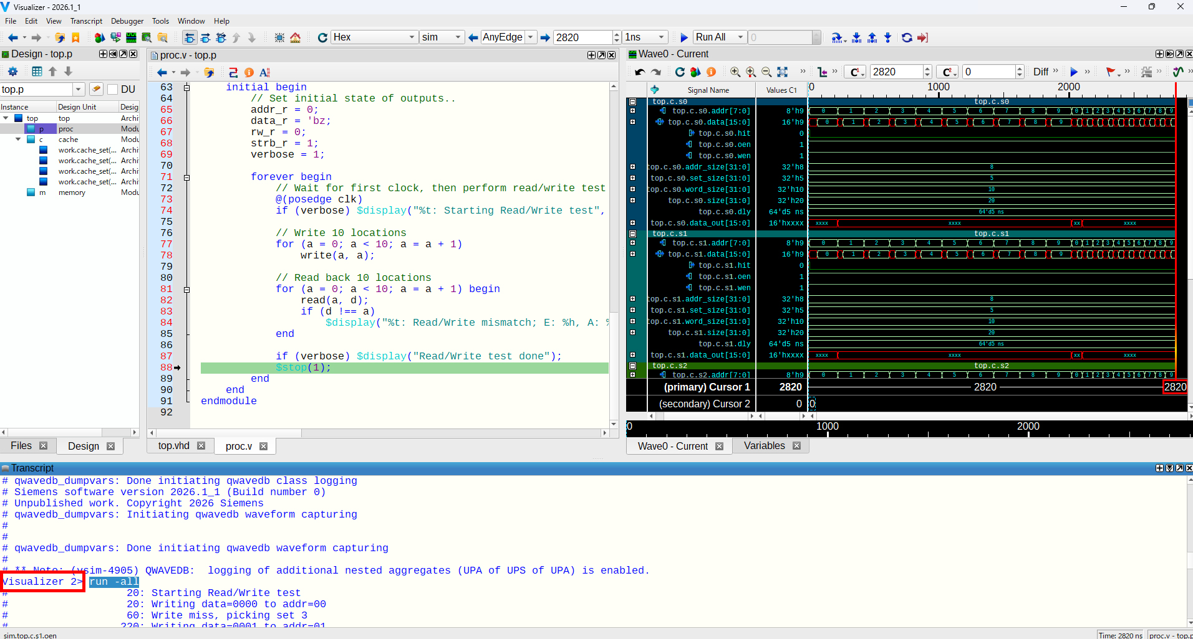Viewport: 1193px width, 639px height.
Task: Toggle the highlighted trace mode button in toolbar
Action: [190, 37]
